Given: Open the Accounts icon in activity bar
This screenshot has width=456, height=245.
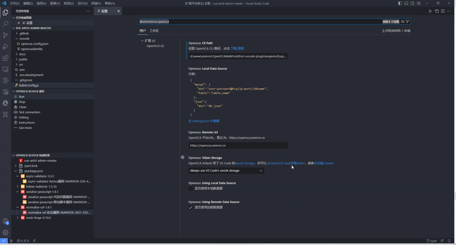Looking at the screenshot, I should point(6,221).
